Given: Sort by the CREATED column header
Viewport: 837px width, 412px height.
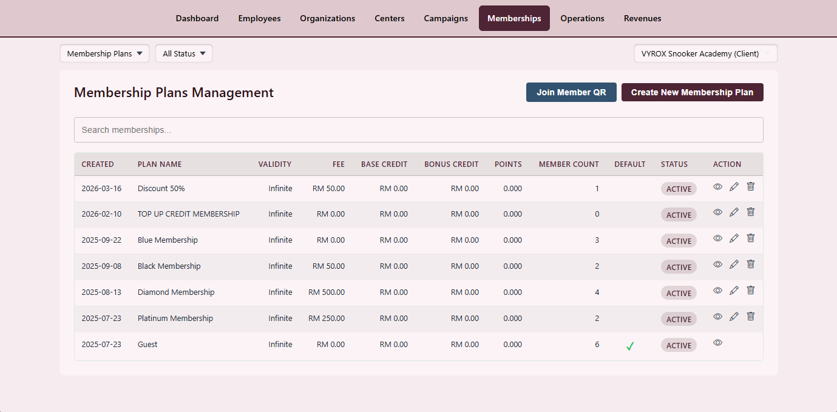Looking at the screenshot, I should 98,164.
